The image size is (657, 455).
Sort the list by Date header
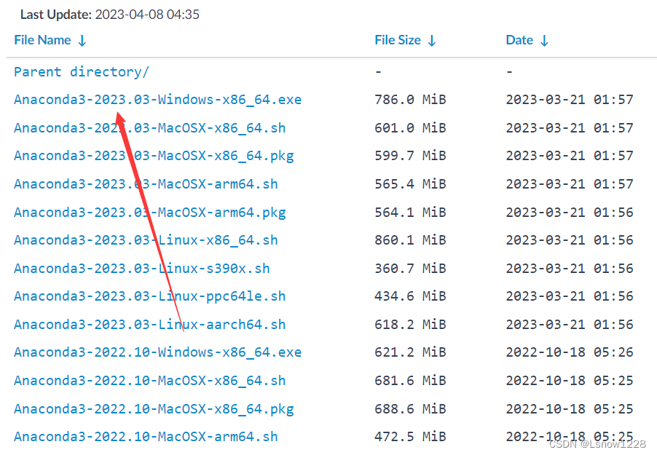pos(519,40)
